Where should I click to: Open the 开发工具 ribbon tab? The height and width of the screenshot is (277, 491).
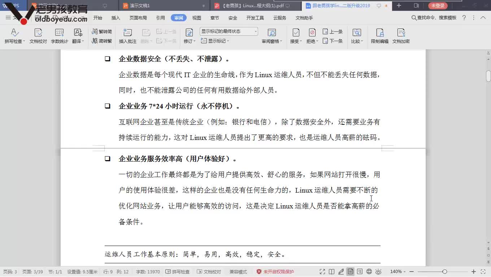coord(255,18)
